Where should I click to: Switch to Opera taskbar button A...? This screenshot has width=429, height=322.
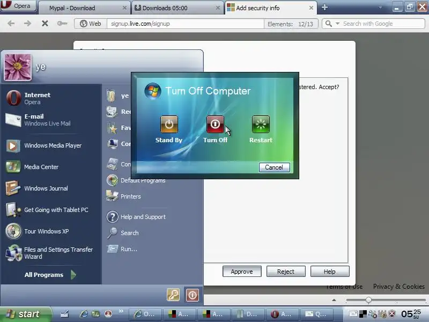[282, 314]
